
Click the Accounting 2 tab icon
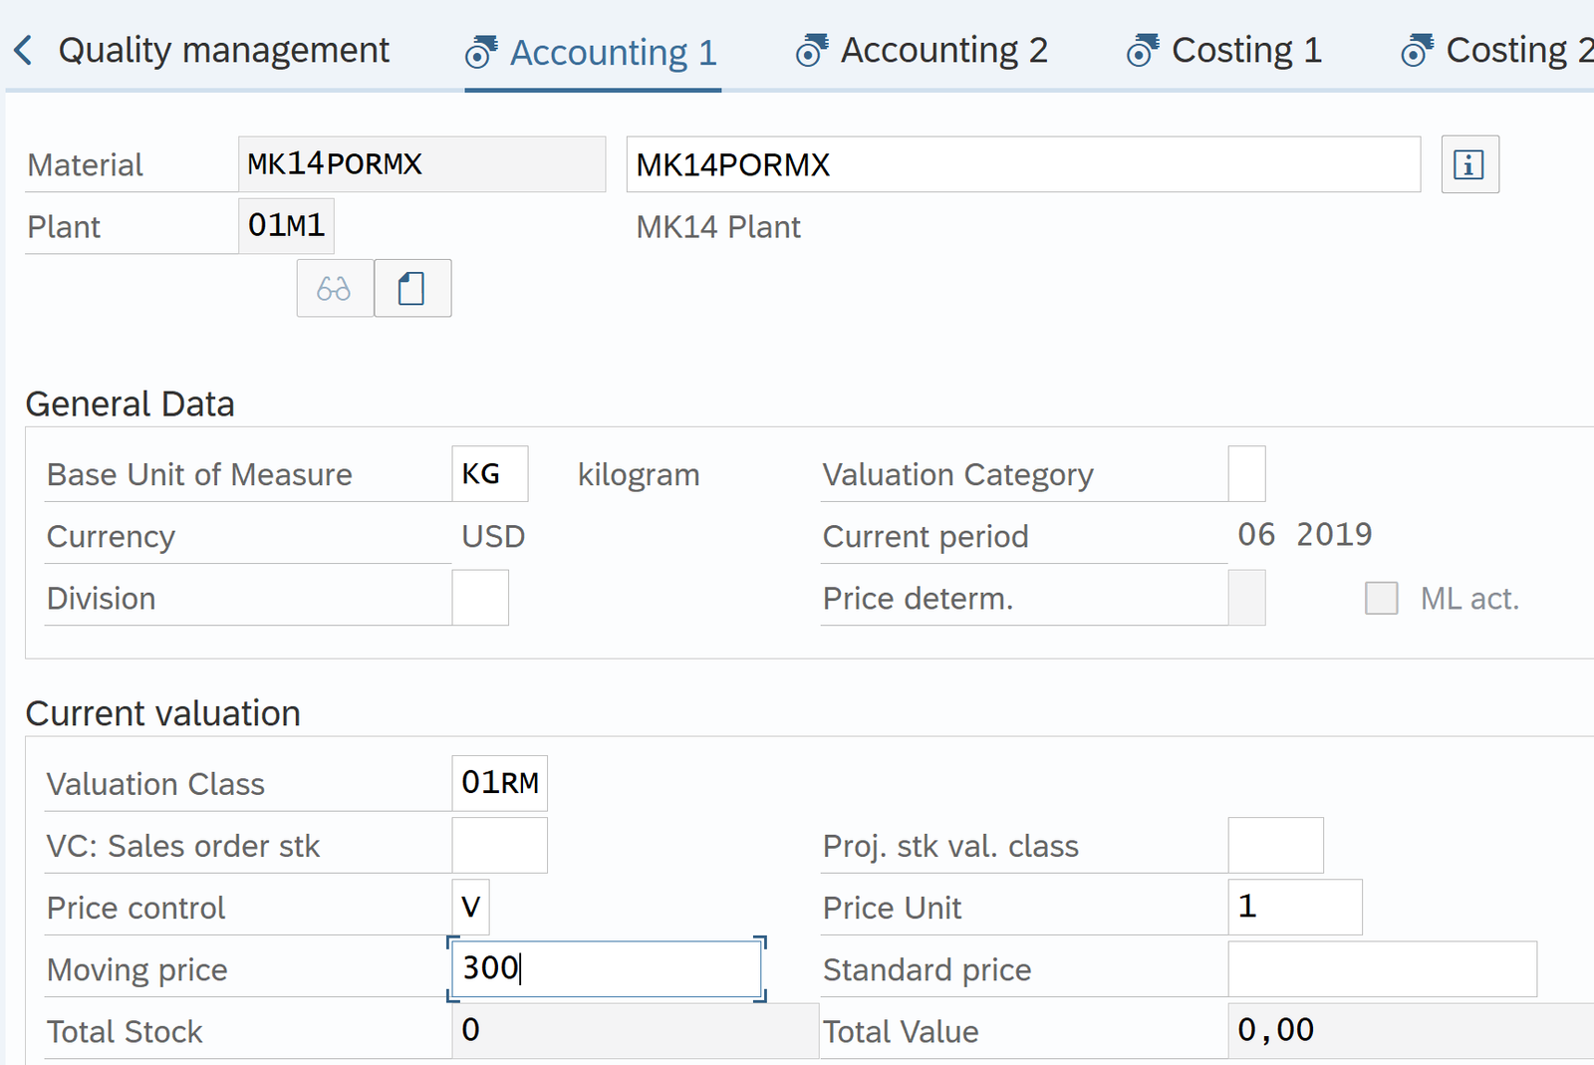pyautogui.click(x=812, y=50)
